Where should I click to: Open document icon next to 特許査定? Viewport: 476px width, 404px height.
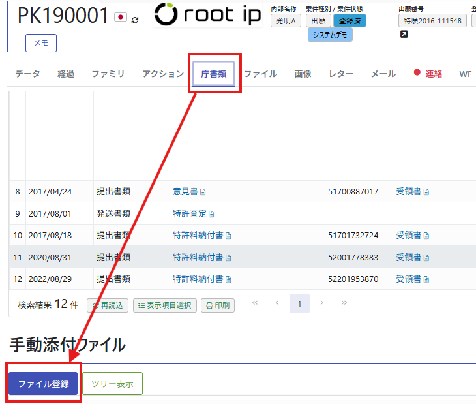211,213
